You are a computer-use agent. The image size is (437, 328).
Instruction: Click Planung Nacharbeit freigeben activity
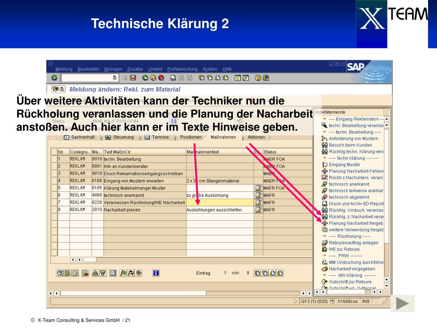pos(353,223)
